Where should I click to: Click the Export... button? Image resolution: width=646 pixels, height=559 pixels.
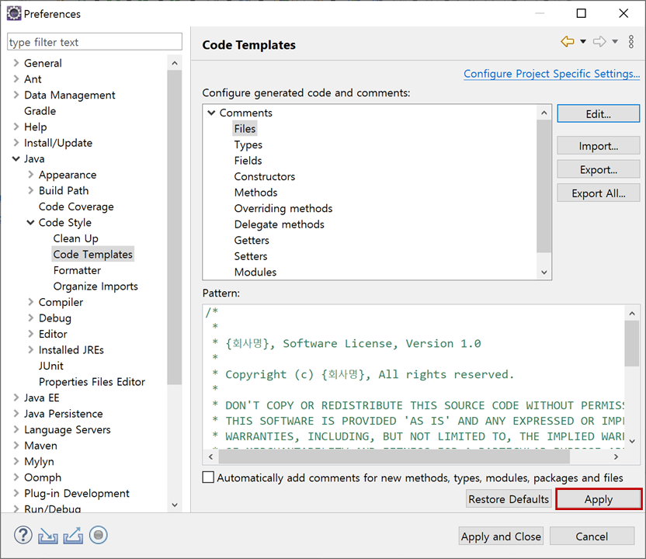(x=598, y=169)
